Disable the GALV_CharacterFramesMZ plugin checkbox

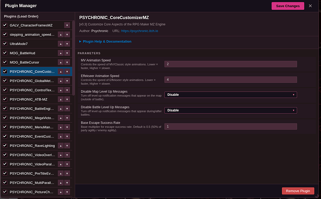coord(5,25)
